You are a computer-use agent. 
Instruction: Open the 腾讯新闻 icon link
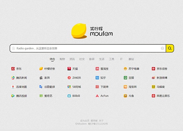(19, 78)
